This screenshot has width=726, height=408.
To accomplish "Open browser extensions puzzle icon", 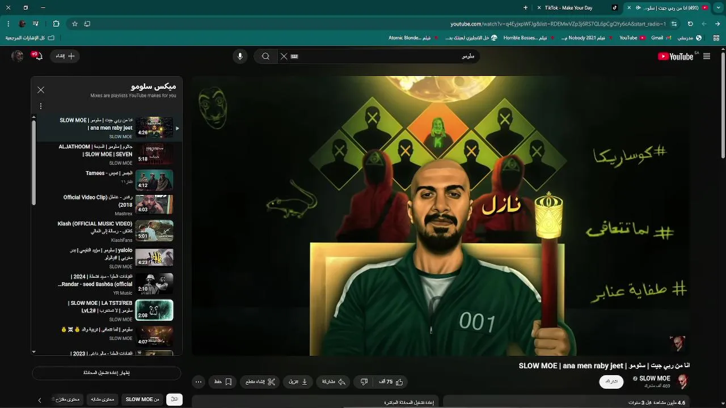I will pos(56,24).
